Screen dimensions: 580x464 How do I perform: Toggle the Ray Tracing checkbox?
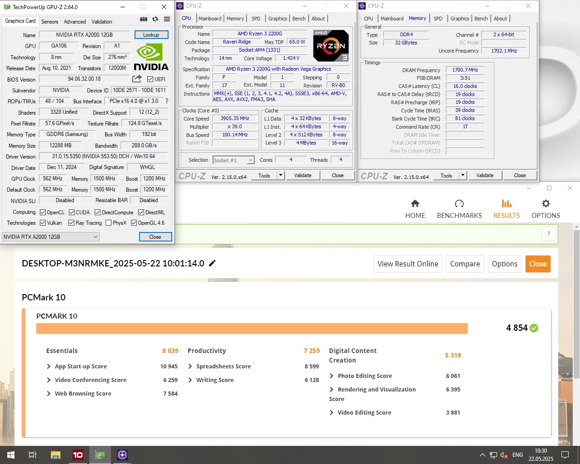coord(71,222)
